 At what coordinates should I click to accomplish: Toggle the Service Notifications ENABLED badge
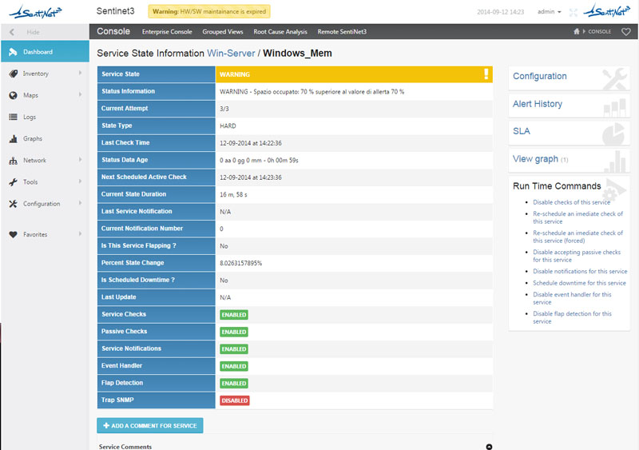coord(234,348)
